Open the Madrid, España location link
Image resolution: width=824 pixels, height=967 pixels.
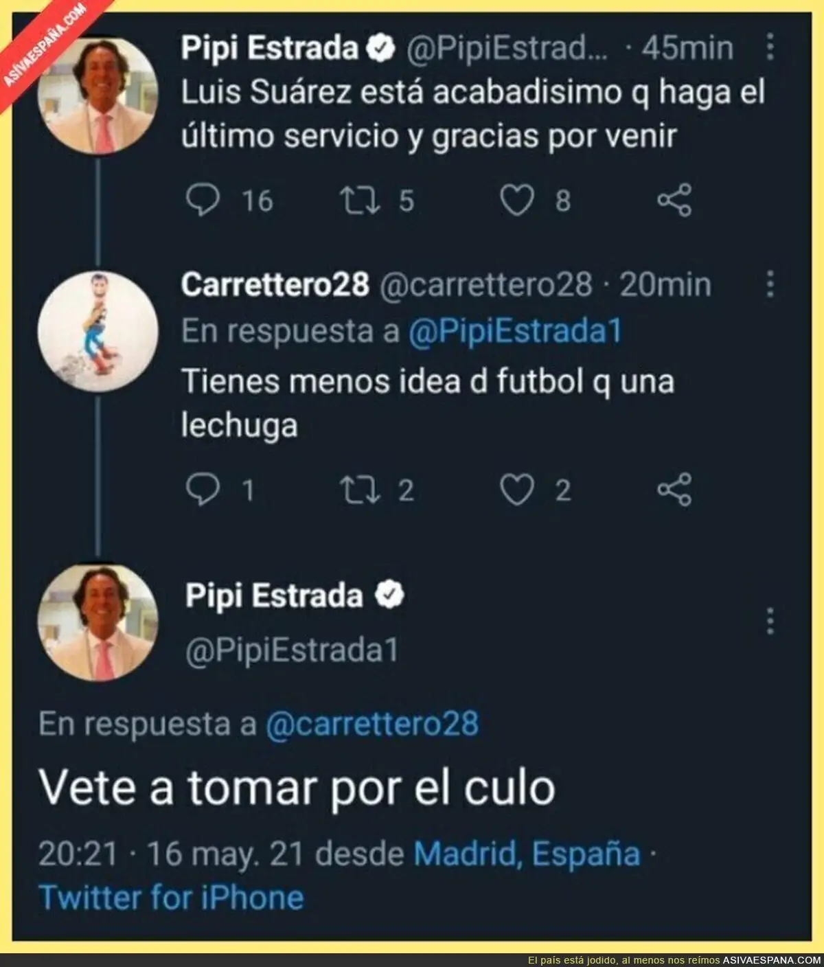[x=527, y=854]
